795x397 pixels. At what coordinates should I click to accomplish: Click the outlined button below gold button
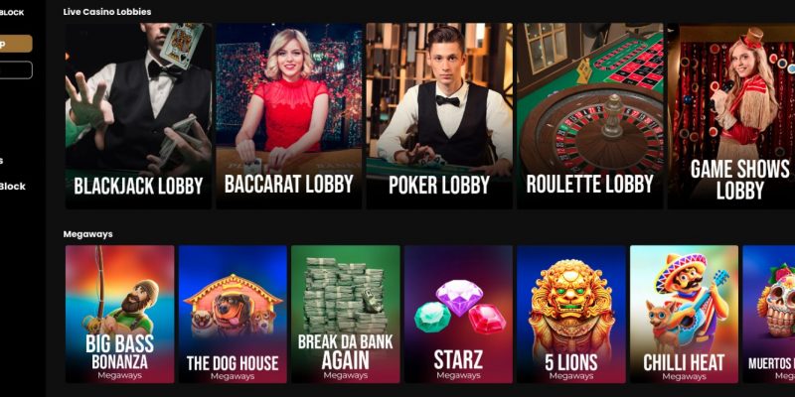point(16,69)
